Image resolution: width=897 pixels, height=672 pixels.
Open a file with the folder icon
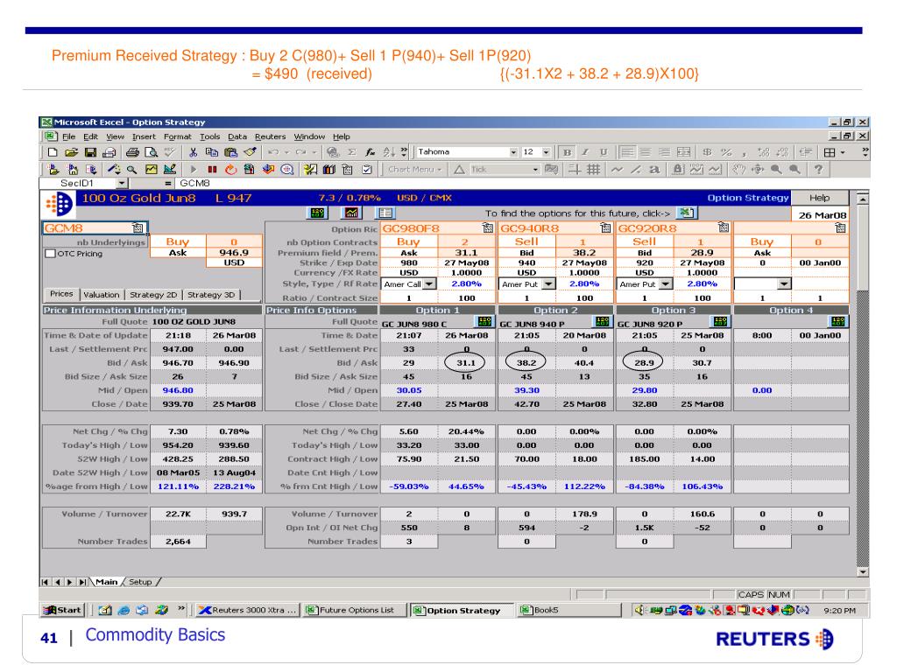click(72, 152)
